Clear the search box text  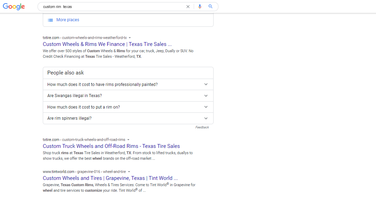(188, 7)
